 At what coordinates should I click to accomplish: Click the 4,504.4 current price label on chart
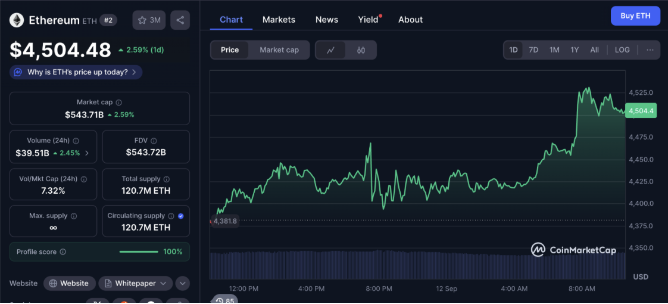click(x=641, y=111)
